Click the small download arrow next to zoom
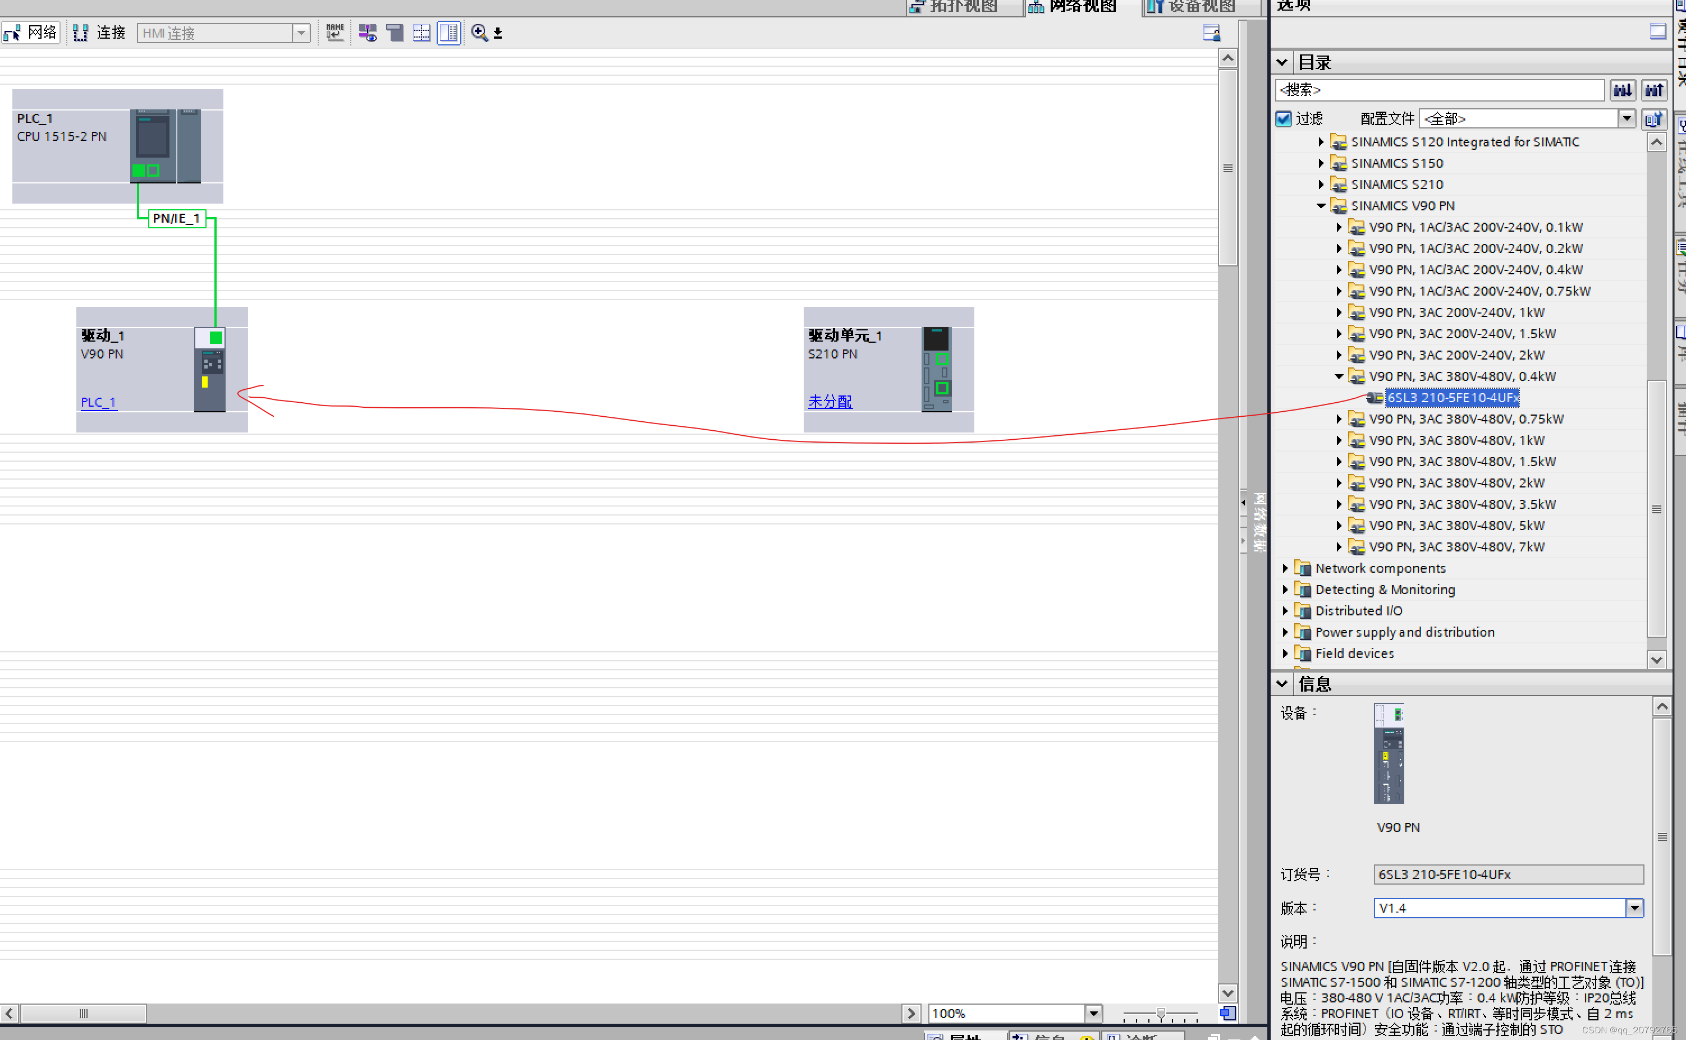 pos(497,33)
